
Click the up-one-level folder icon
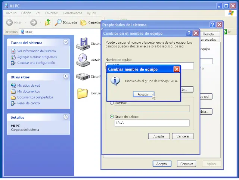tap(47, 22)
